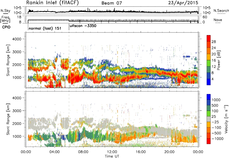This screenshot has height=158, width=229.
Task: Click the '20:00' time tick label
Action: [x=169, y=152]
